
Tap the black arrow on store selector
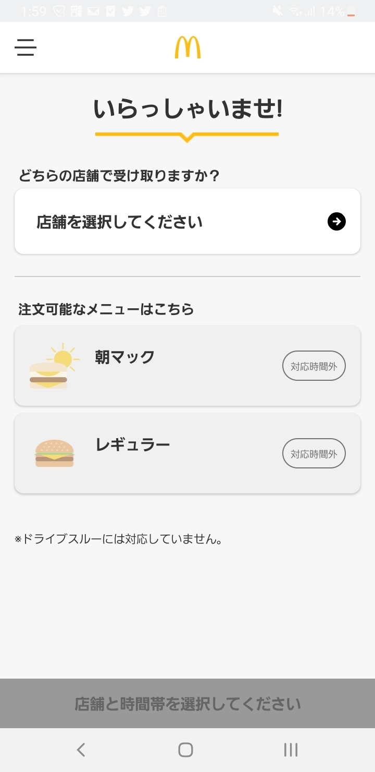[336, 222]
